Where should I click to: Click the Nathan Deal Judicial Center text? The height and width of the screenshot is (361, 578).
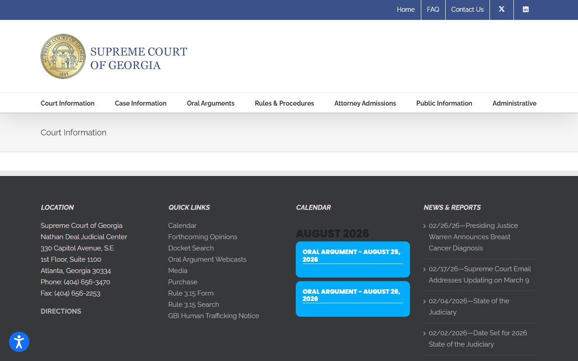tap(84, 237)
